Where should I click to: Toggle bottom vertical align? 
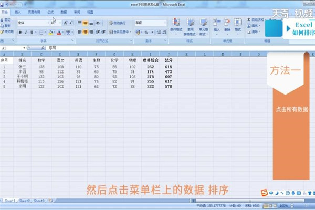91,23
